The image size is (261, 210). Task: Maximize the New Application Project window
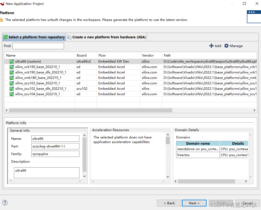(x=244, y=4)
